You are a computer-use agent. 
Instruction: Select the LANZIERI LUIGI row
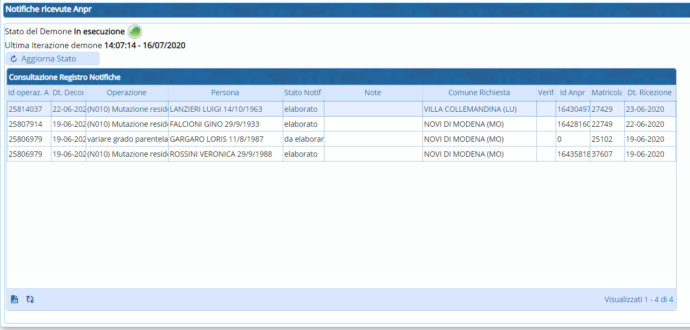coord(216,109)
